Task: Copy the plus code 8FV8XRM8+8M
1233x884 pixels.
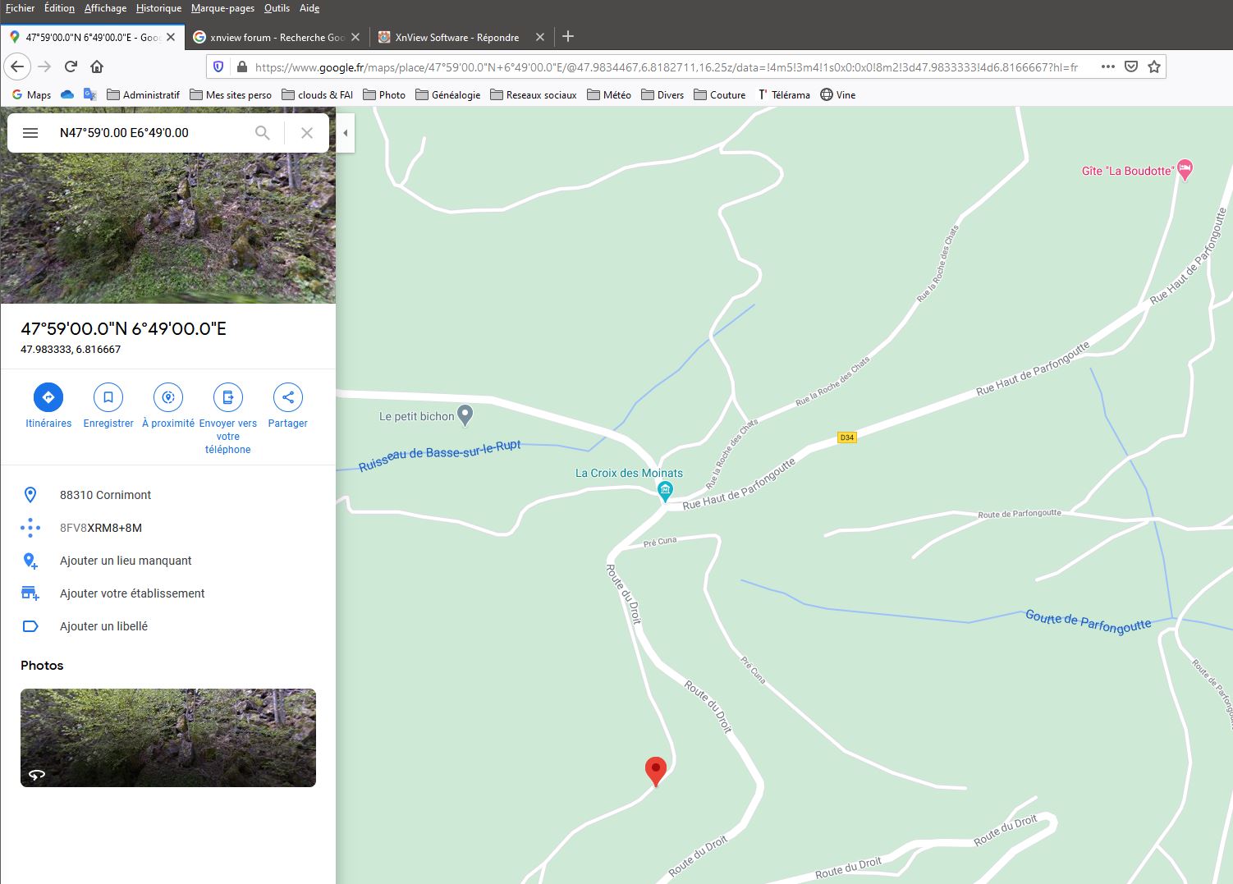Action: coord(168,528)
